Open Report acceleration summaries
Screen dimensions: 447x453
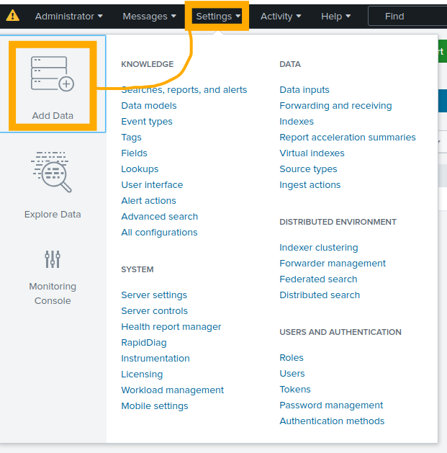click(x=348, y=138)
